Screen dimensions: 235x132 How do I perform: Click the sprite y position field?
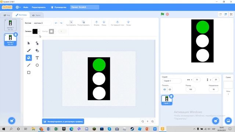[x=216, y=80]
